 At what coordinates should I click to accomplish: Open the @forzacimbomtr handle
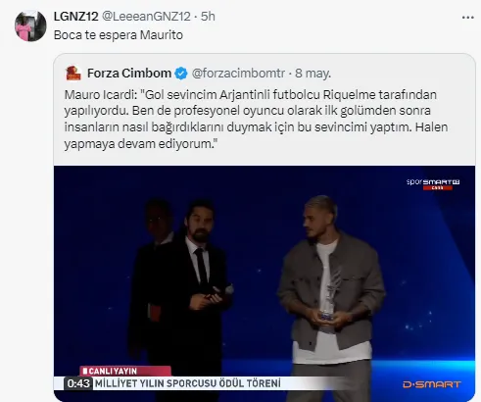point(238,74)
